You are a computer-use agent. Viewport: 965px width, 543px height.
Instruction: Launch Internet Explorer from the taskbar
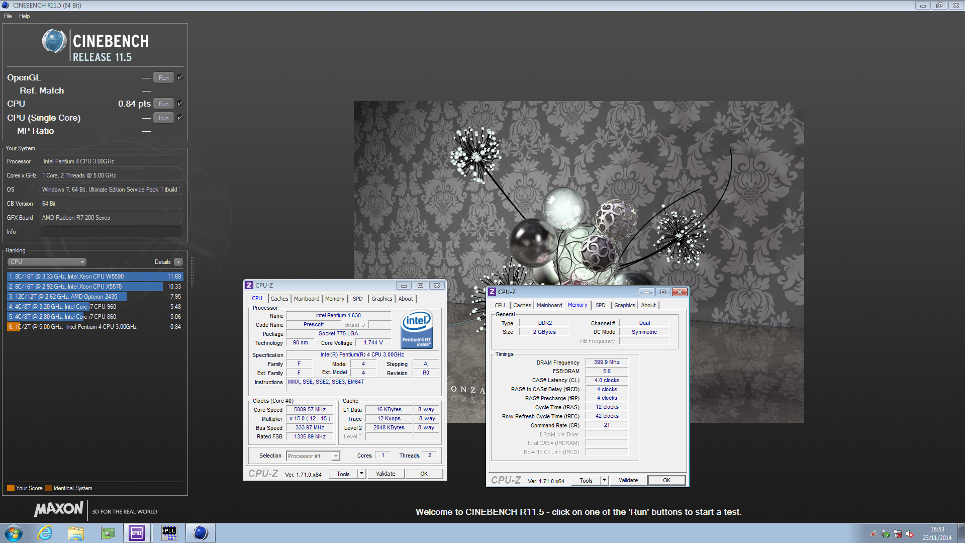[x=45, y=533]
